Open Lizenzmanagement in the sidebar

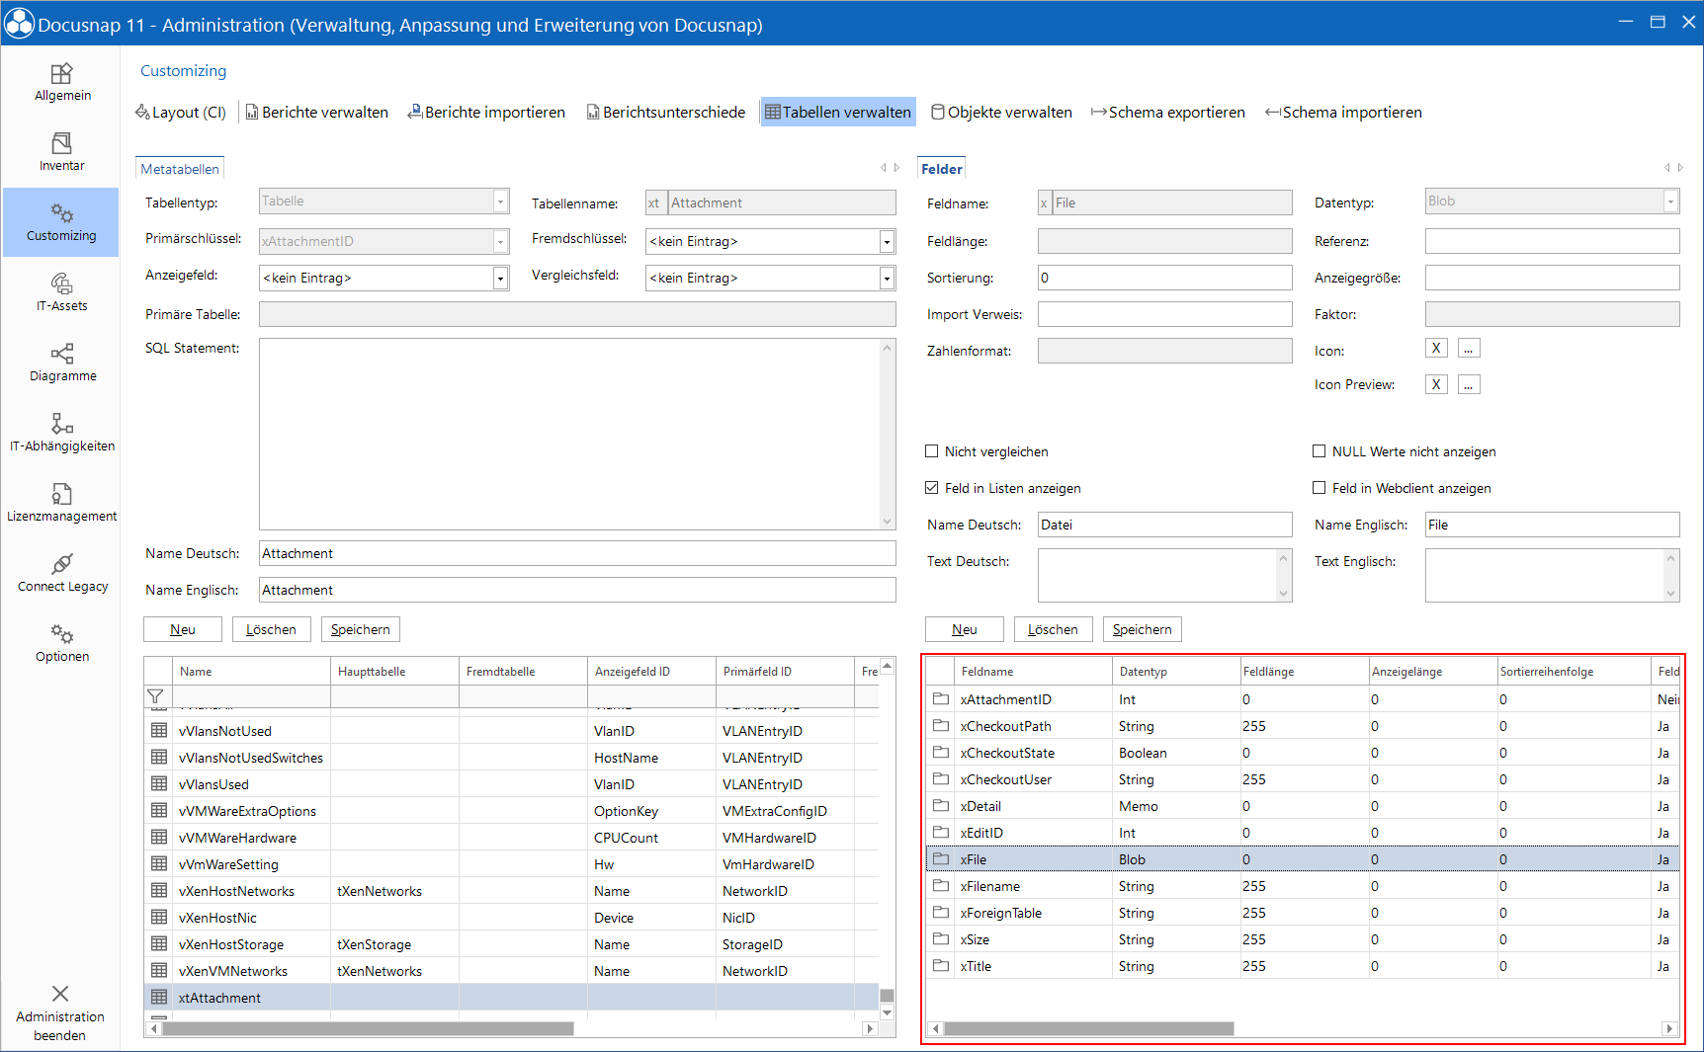click(61, 503)
